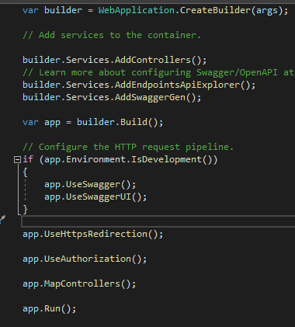
Task: Click 'builder.Build();' in var app line
Action: (120, 122)
